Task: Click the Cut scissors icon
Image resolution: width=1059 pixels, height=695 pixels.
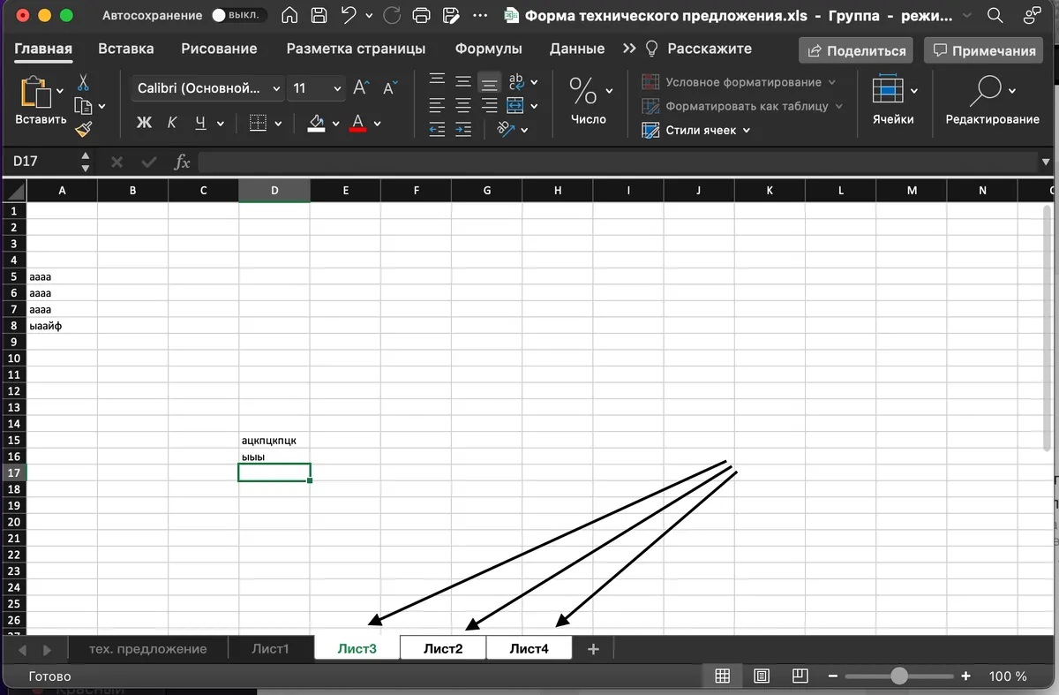Action: coord(84,82)
